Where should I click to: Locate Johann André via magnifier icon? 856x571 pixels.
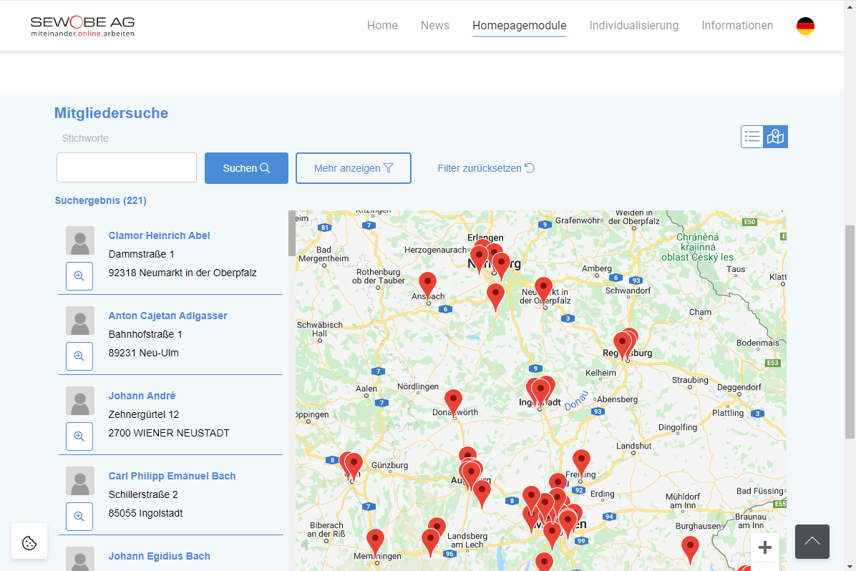pyautogui.click(x=79, y=436)
